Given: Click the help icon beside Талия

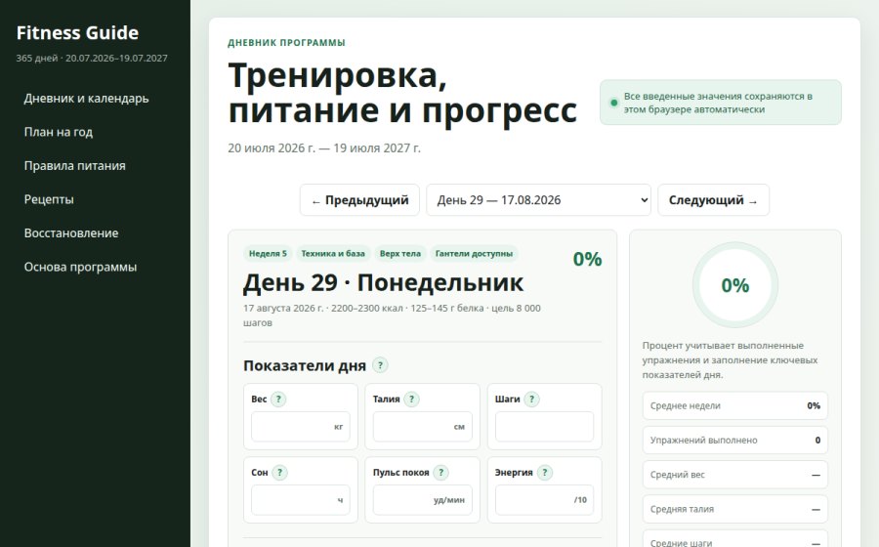Looking at the screenshot, I should (411, 400).
